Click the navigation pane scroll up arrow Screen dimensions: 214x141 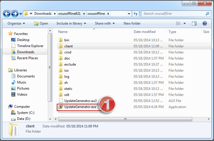(x=50, y=31)
